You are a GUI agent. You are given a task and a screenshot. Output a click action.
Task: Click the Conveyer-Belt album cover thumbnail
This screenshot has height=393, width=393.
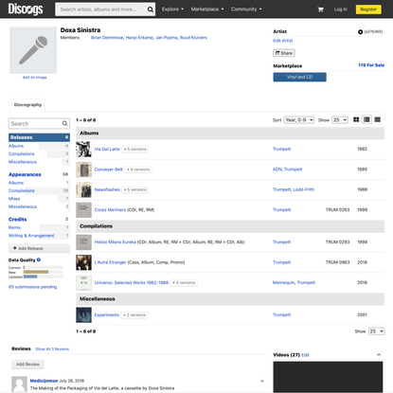[83, 170]
